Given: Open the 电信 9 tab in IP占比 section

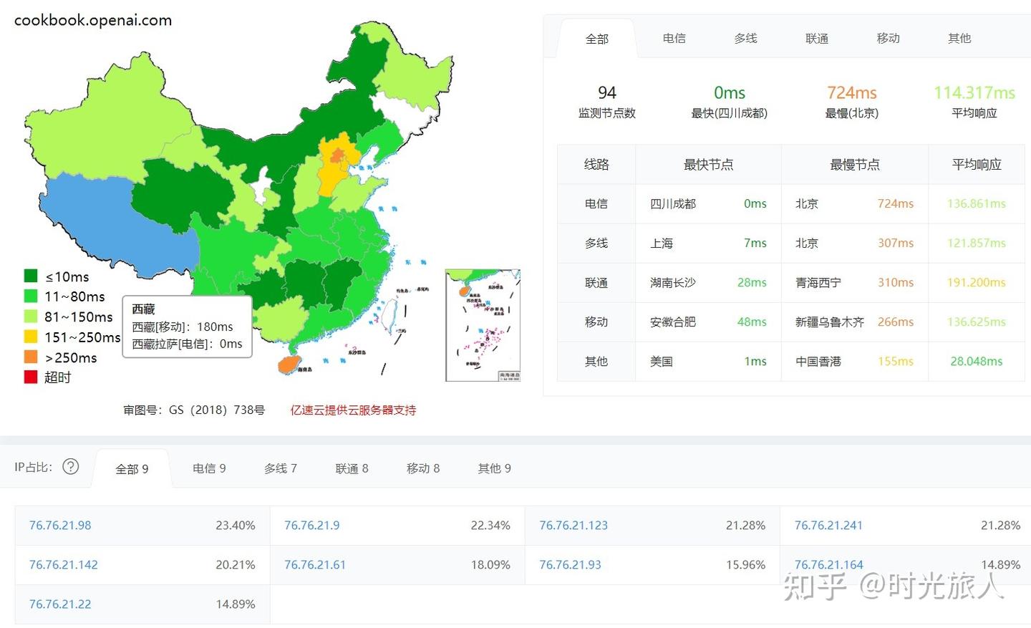Looking at the screenshot, I should tap(208, 468).
